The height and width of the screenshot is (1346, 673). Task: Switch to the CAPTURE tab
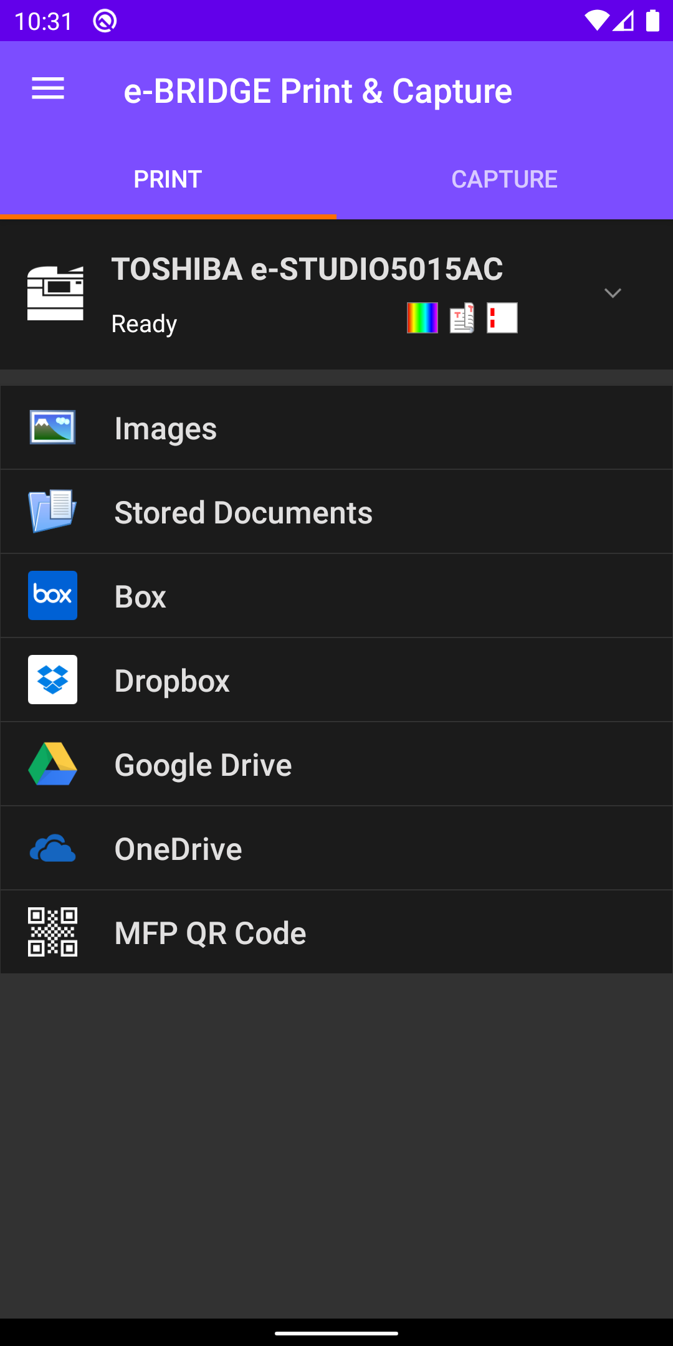[505, 179]
